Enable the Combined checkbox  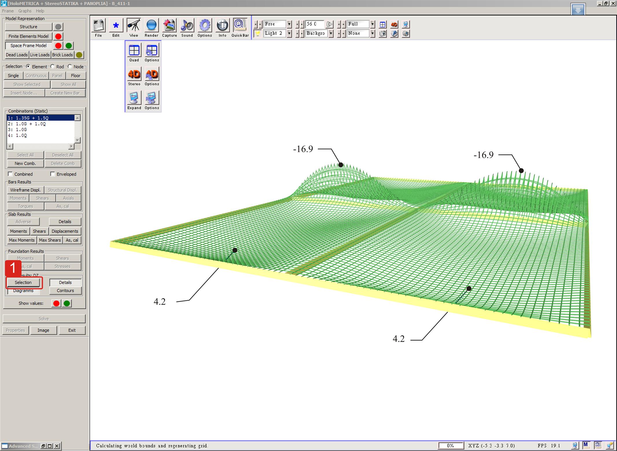[10, 174]
